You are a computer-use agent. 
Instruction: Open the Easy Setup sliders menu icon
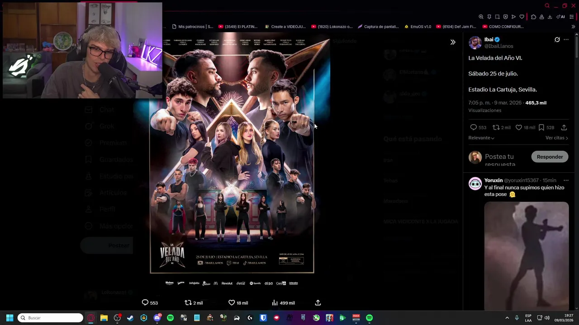571,17
